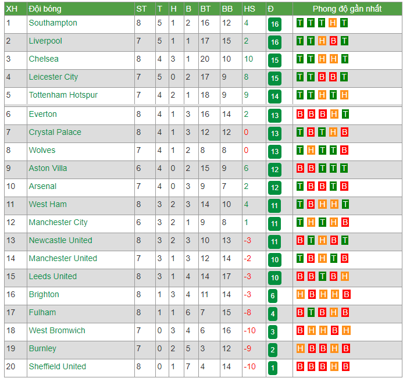Open the West Bromwich team link
403x378 pixels.
click(57, 330)
